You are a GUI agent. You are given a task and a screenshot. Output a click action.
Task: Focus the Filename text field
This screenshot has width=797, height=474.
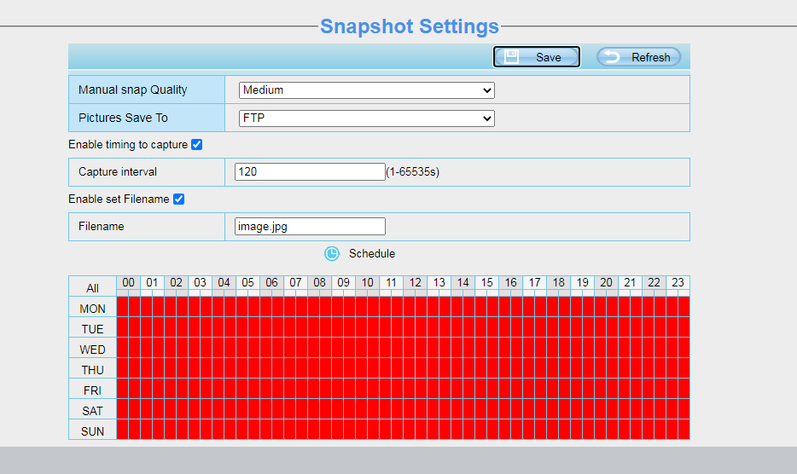310,227
